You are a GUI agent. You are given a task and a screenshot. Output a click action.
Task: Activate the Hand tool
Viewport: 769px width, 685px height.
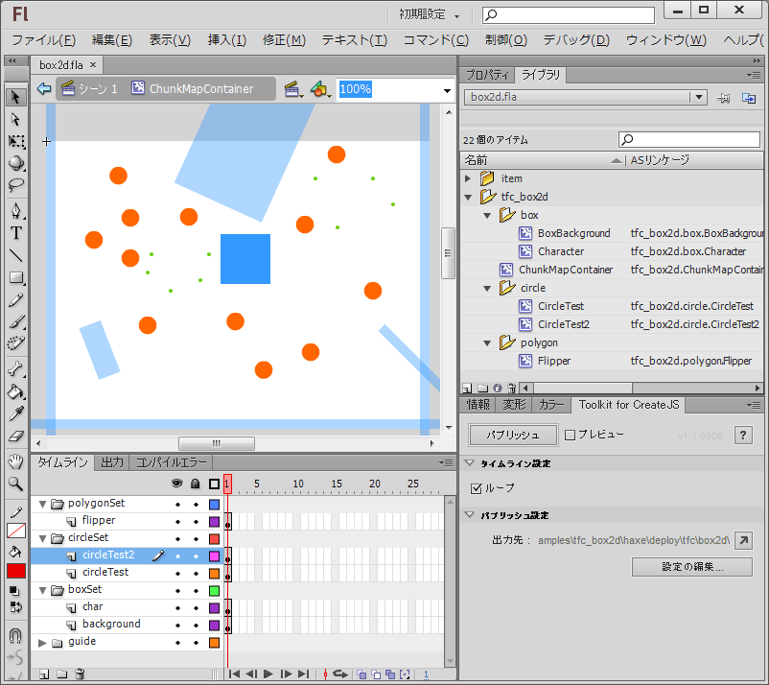click(15, 462)
